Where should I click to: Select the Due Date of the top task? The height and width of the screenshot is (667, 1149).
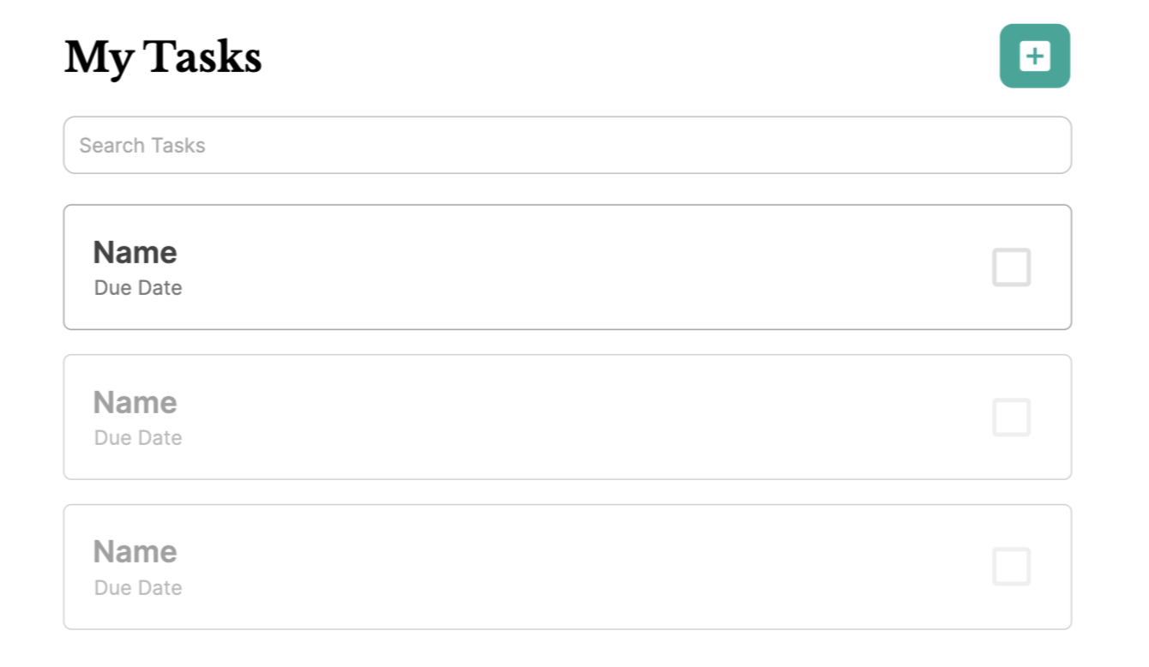point(138,288)
